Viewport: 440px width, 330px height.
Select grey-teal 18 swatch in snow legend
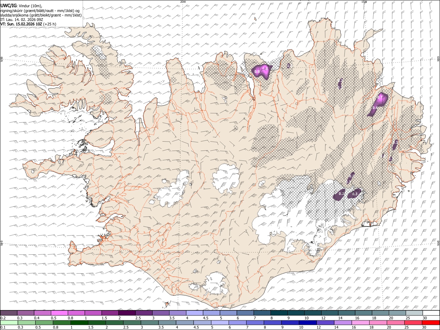(x=380, y=313)
